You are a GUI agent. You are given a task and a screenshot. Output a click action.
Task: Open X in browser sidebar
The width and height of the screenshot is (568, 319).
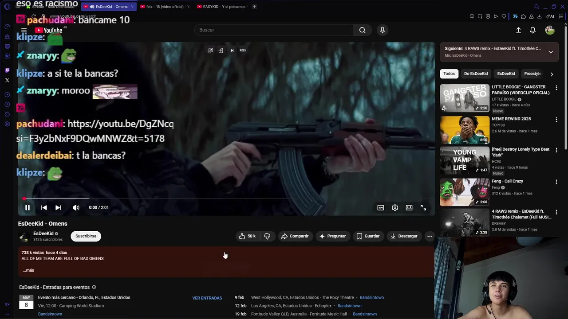coord(7,80)
